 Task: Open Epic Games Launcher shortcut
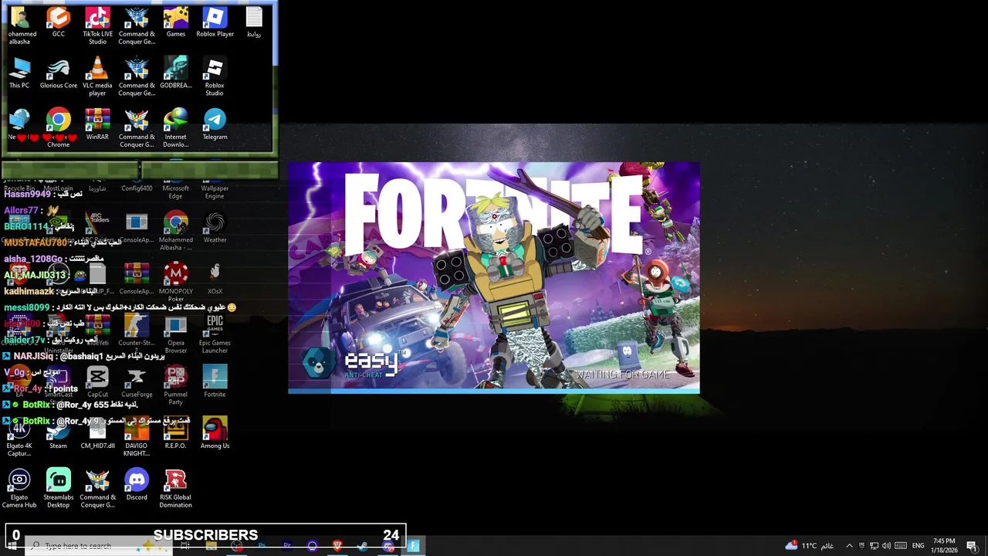(215, 334)
